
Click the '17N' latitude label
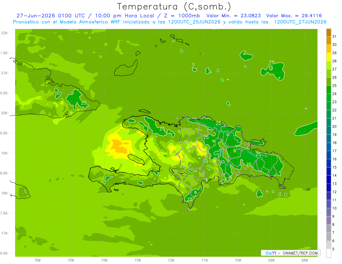pyautogui.click(x=4, y=233)
